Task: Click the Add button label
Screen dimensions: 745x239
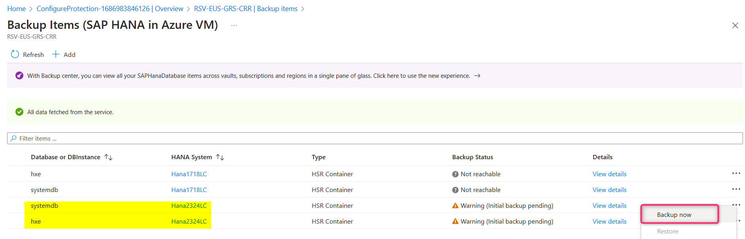Action: coord(70,55)
